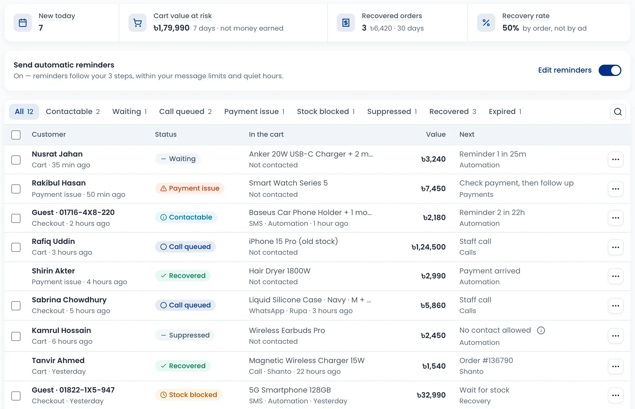Open more options for Tanvir Ahmed row

616,366
